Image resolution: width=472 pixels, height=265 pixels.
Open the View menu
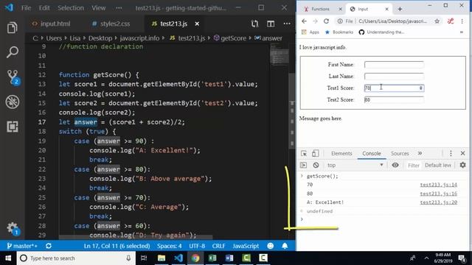pyautogui.click(x=98, y=8)
